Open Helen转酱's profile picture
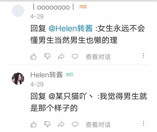Image resolution: width=157 pixels, height=132 pixels. (18, 78)
